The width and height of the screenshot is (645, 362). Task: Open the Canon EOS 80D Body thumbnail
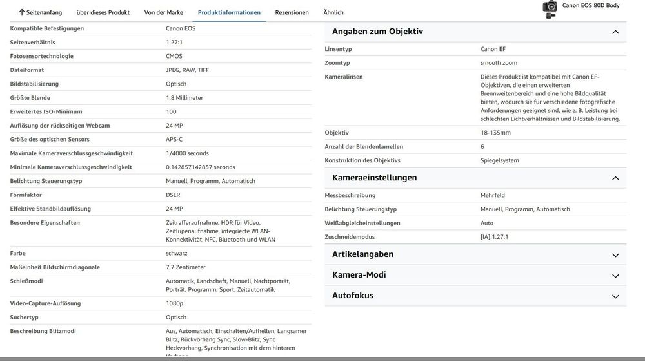(550, 9)
